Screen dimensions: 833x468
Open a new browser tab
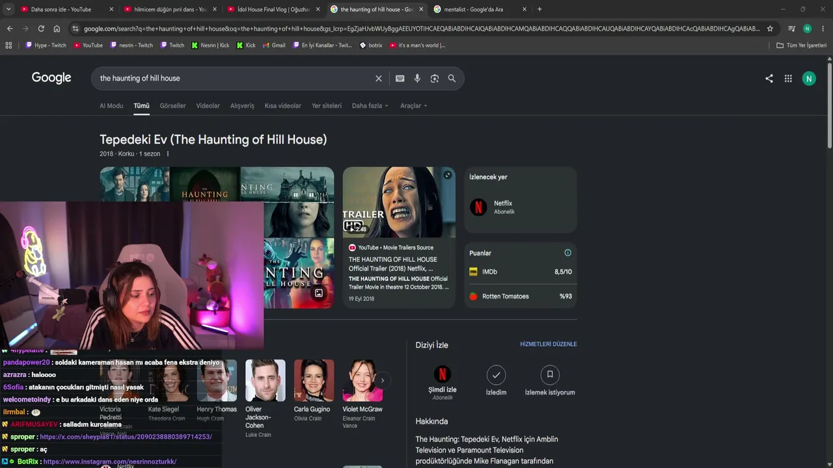[539, 9]
